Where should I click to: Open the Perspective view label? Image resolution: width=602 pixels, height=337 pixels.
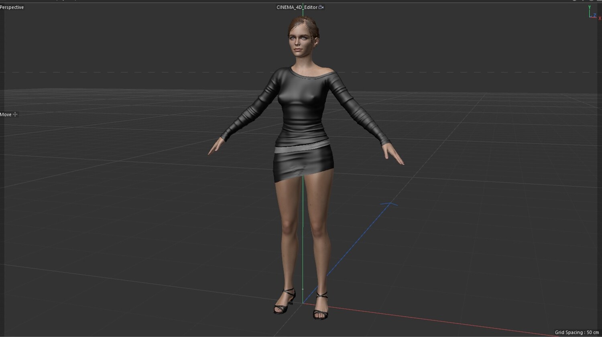[x=12, y=7]
